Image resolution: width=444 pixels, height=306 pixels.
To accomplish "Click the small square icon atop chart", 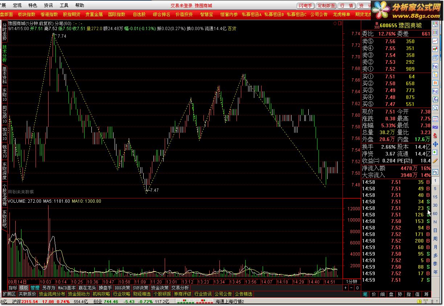I will pyautogui.click(x=340, y=23).
